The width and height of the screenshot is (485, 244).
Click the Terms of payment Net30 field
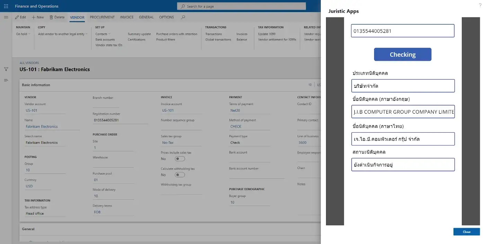(249, 110)
